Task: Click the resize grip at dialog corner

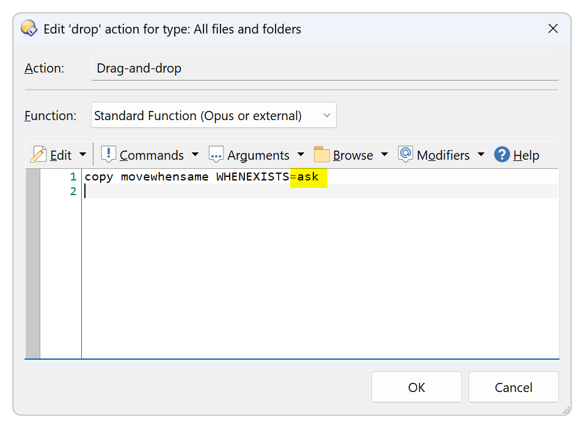Action: (x=565, y=411)
